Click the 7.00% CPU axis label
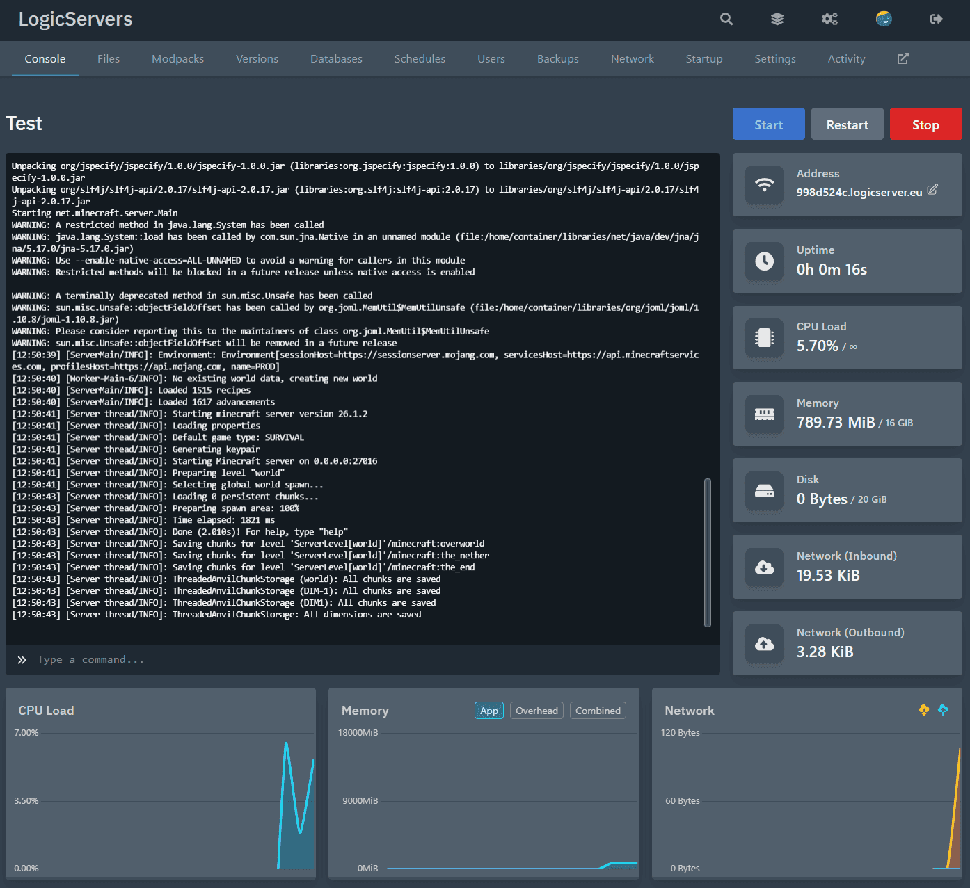Viewport: 970px width, 888px height. 26,733
